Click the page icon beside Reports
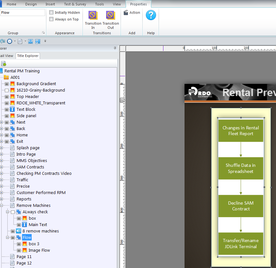This screenshot has height=268, width=276. pyautogui.click(x=12, y=199)
